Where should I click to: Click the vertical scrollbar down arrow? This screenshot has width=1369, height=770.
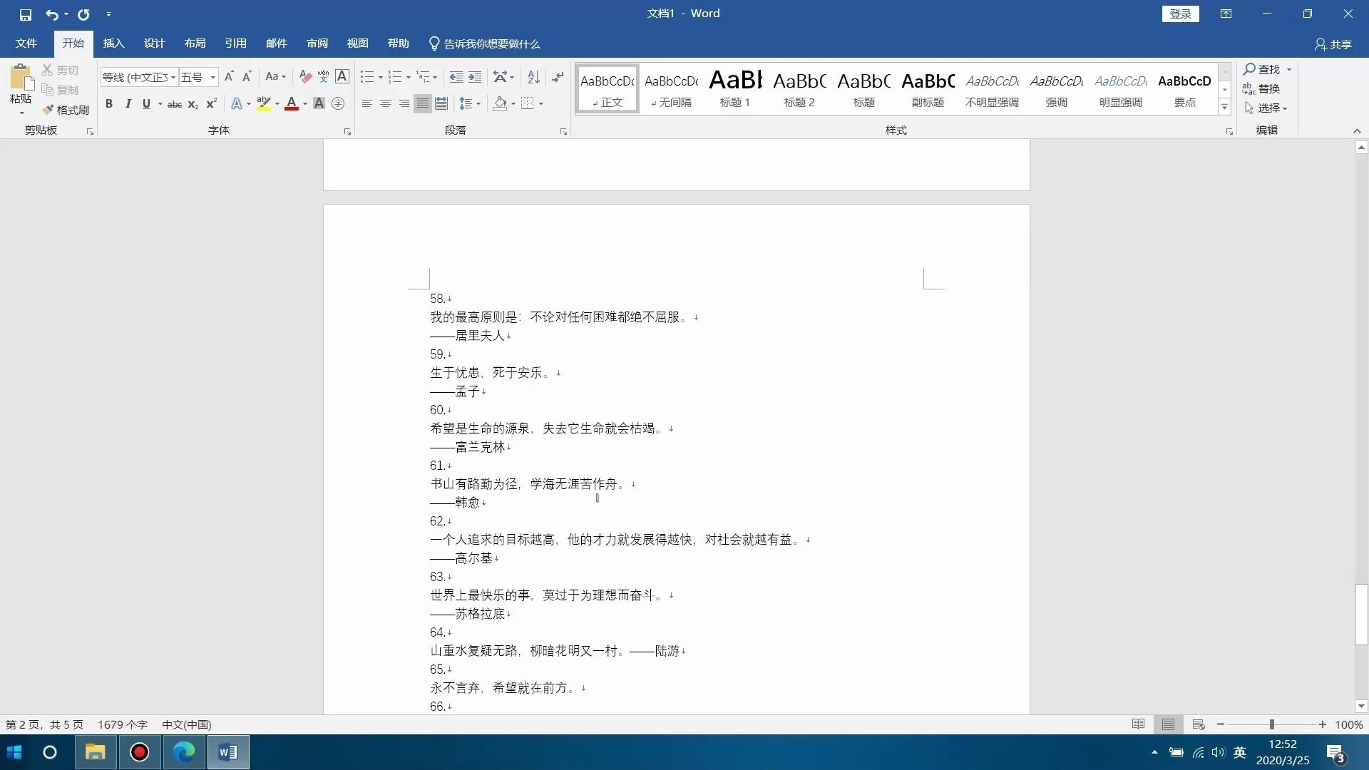[1361, 706]
